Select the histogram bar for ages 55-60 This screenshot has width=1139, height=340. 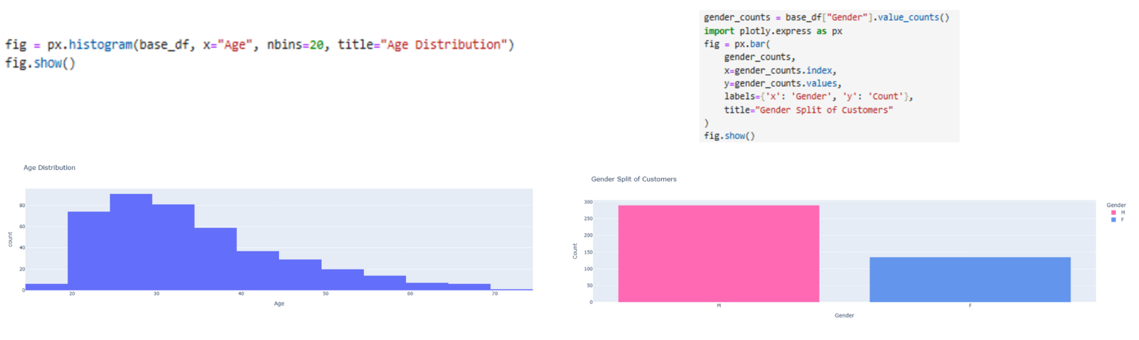385,283
